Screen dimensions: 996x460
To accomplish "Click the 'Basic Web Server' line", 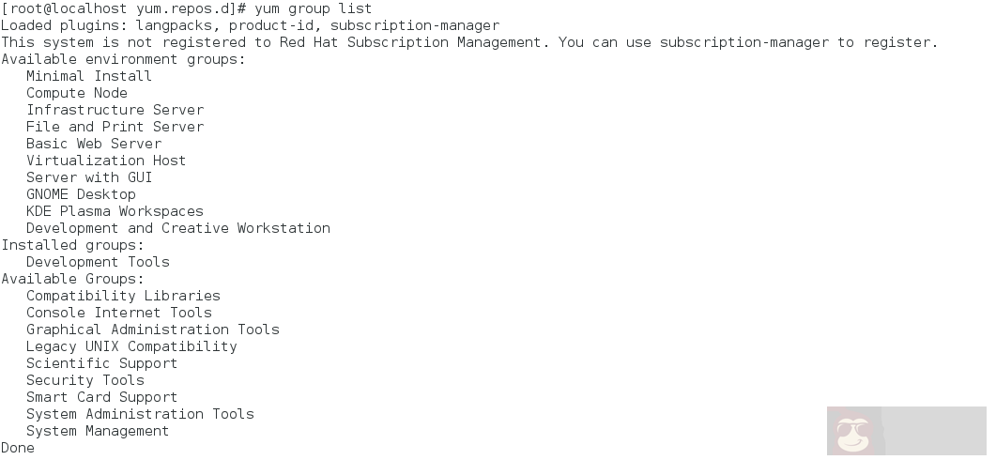I will (93, 144).
